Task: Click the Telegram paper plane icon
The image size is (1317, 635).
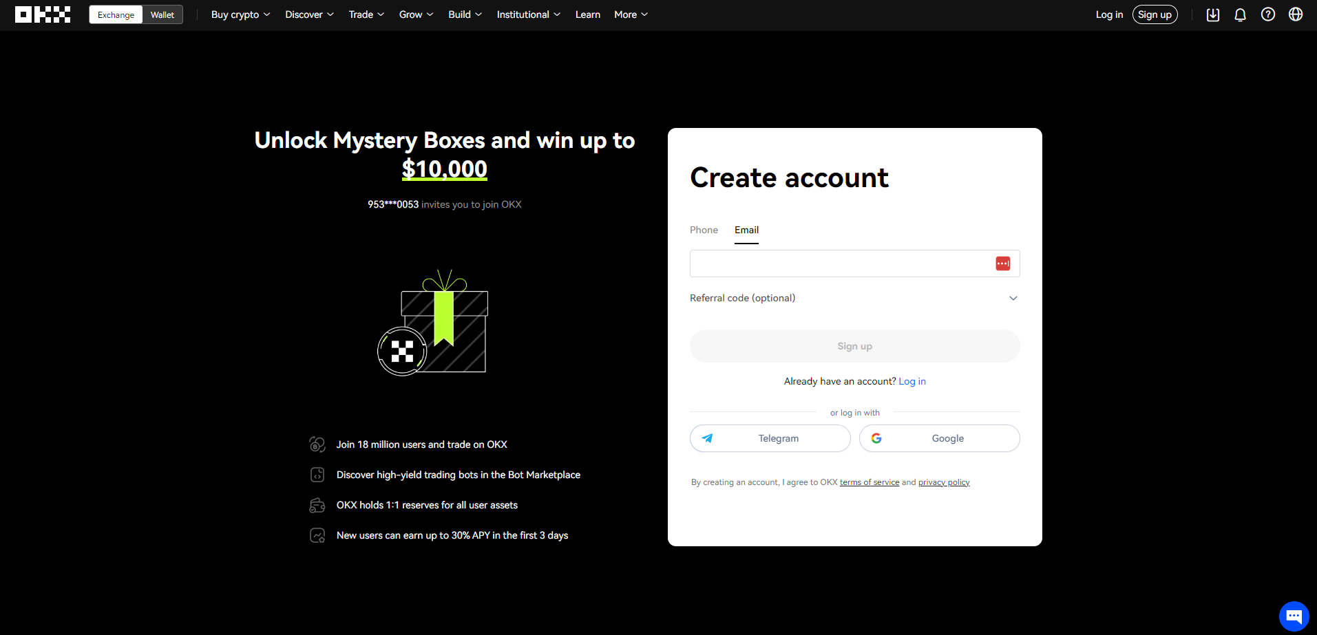Action: 707,438
